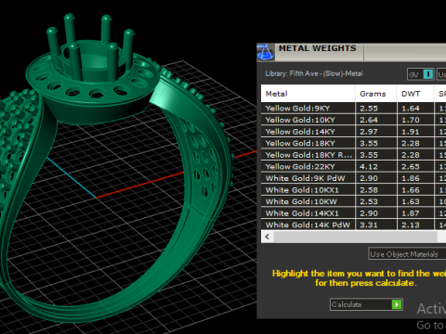Select the White Gold:14K PdW row

[353, 225]
